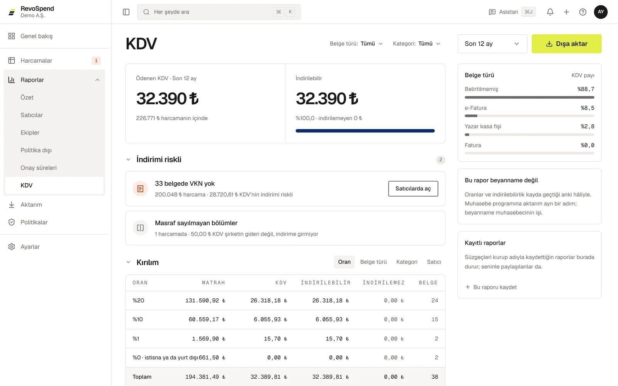Open Genel bakış dashboard
Viewport: 618px width, 386px height.
pyautogui.click(x=54, y=36)
